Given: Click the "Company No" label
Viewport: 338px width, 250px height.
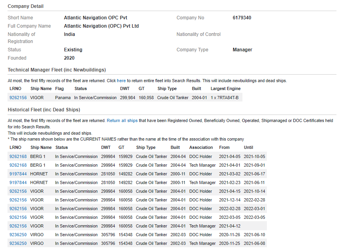Looking at the screenshot, I should (x=190, y=18).
